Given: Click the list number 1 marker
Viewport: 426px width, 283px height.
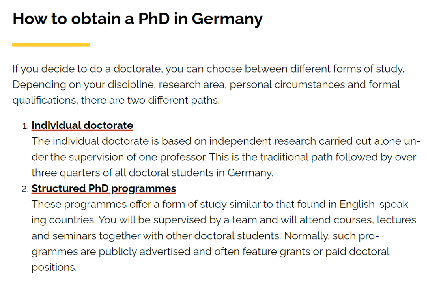Looking at the screenshot, I should point(25,126).
